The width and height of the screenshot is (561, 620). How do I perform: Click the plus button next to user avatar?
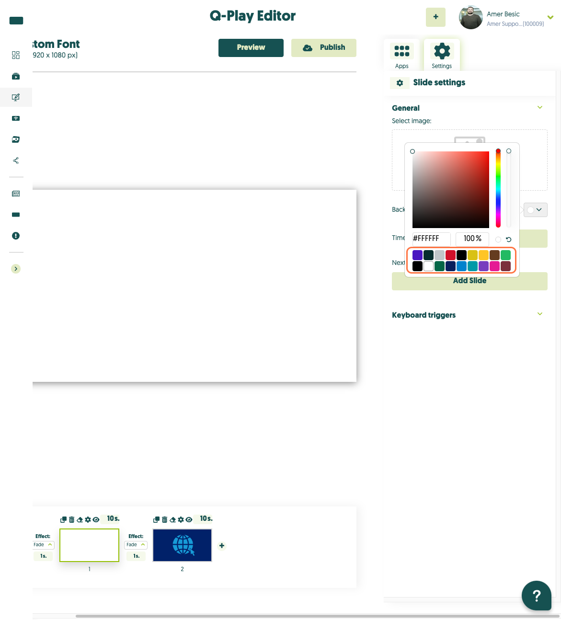[435, 17]
